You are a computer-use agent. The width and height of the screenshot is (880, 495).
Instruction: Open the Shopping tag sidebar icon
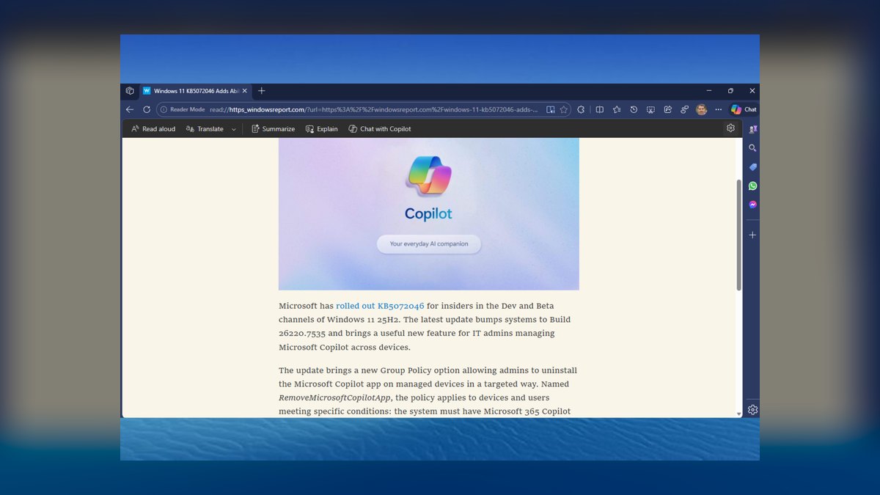(752, 167)
